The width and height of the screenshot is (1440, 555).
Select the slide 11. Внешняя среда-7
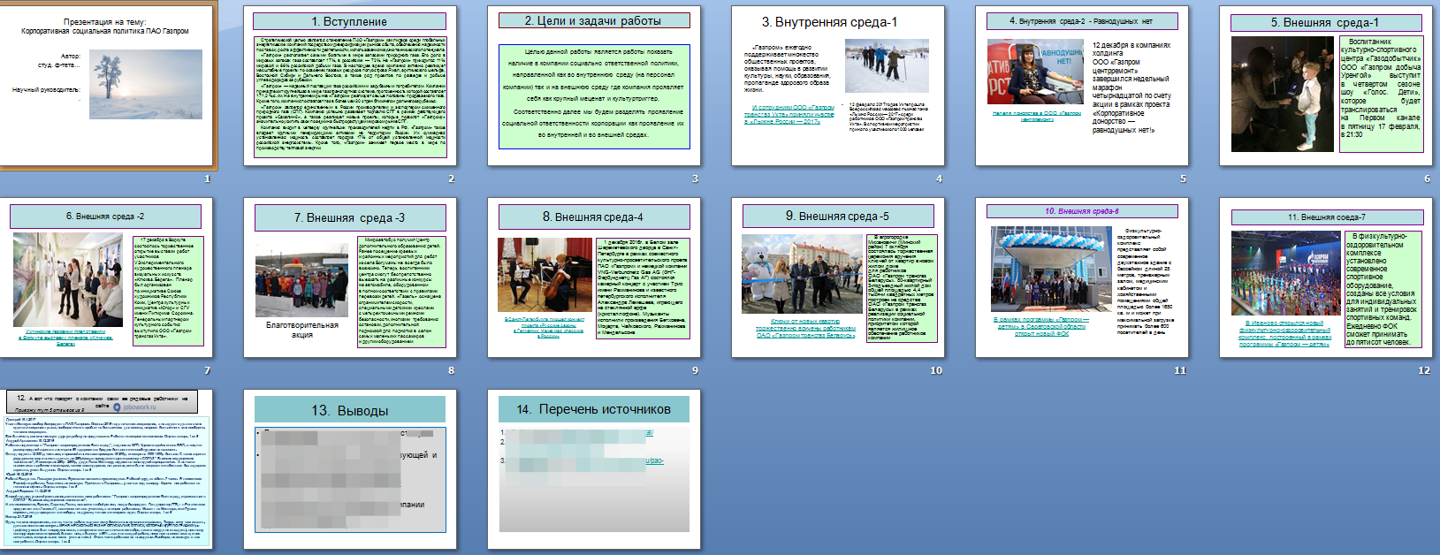(x=1326, y=277)
